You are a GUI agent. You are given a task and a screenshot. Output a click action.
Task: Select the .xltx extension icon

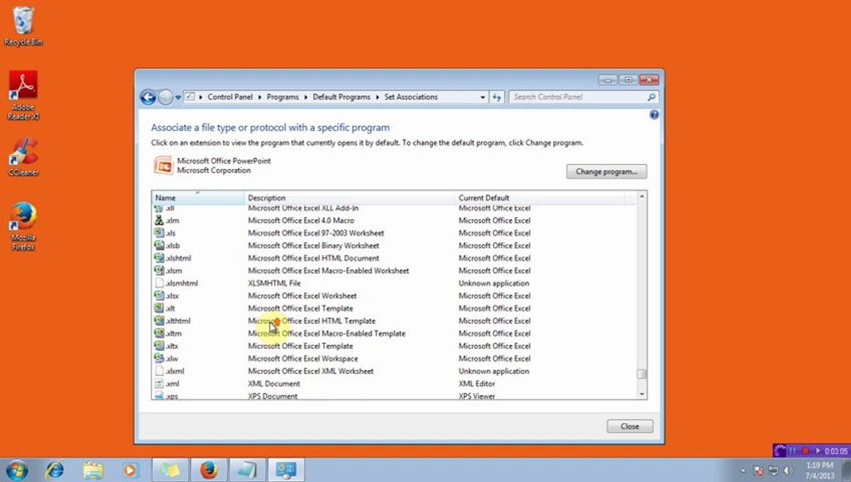(x=159, y=346)
